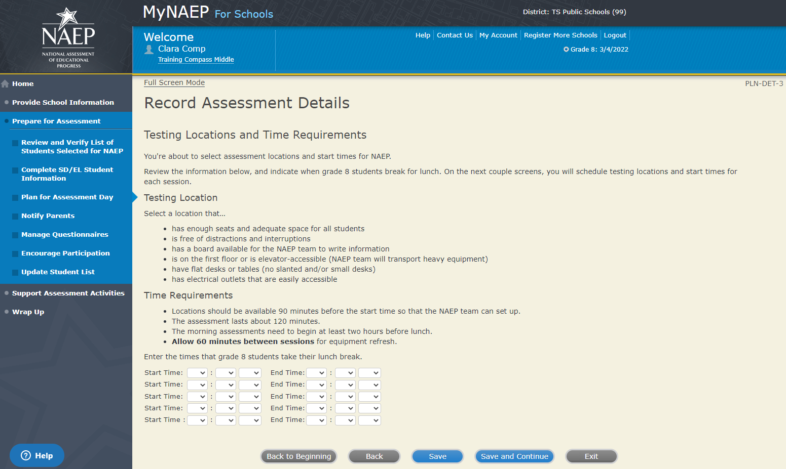Open the third row End Time minute dropdown

click(345, 397)
